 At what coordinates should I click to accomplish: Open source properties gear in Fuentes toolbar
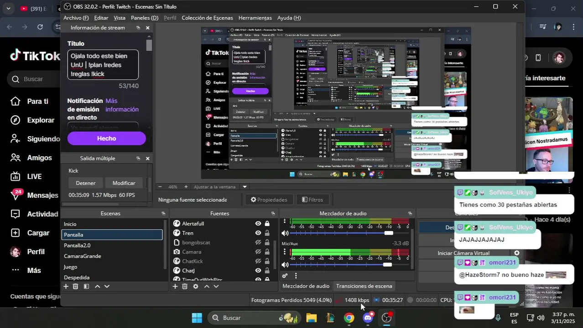(x=196, y=287)
